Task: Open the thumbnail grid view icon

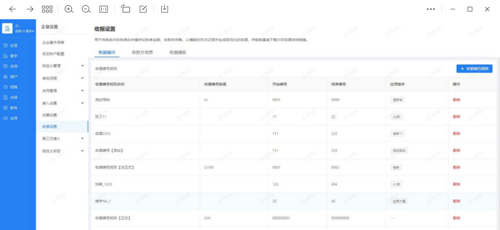Action: click(47, 9)
